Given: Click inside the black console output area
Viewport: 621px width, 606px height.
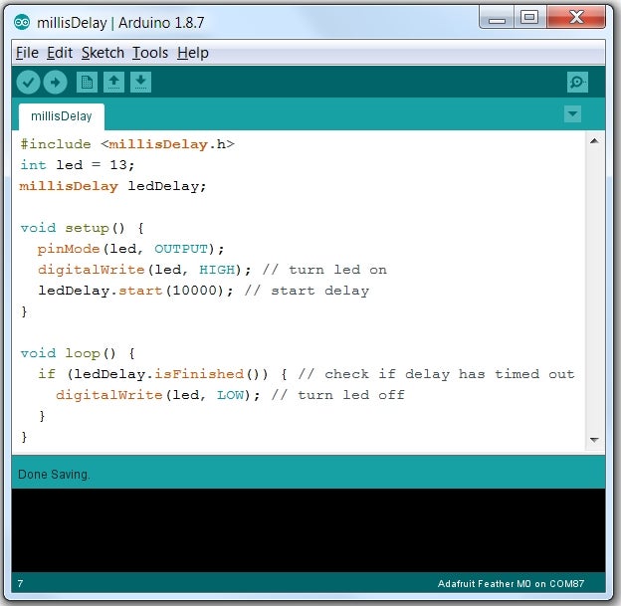Looking at the screenshot, I should (309, 530).
